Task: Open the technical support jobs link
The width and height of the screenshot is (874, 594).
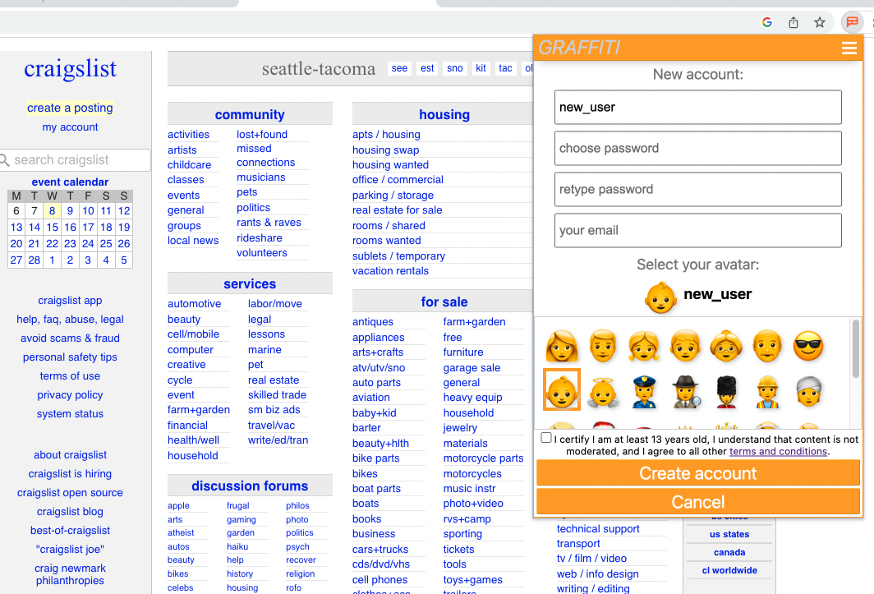Action: click(598, 529)
